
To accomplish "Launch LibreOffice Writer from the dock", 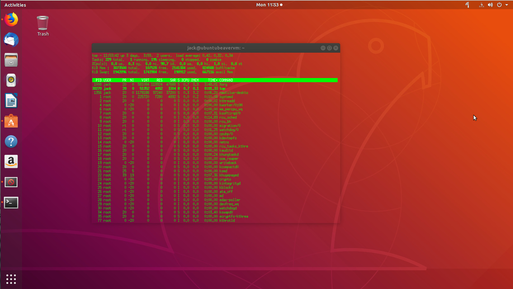I will click(x=11, y=101).
